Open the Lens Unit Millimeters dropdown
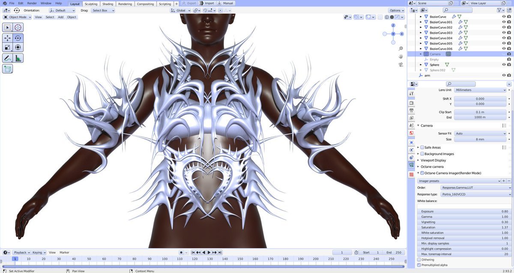Viewport: 514px width, 273px height. (480, 90)
